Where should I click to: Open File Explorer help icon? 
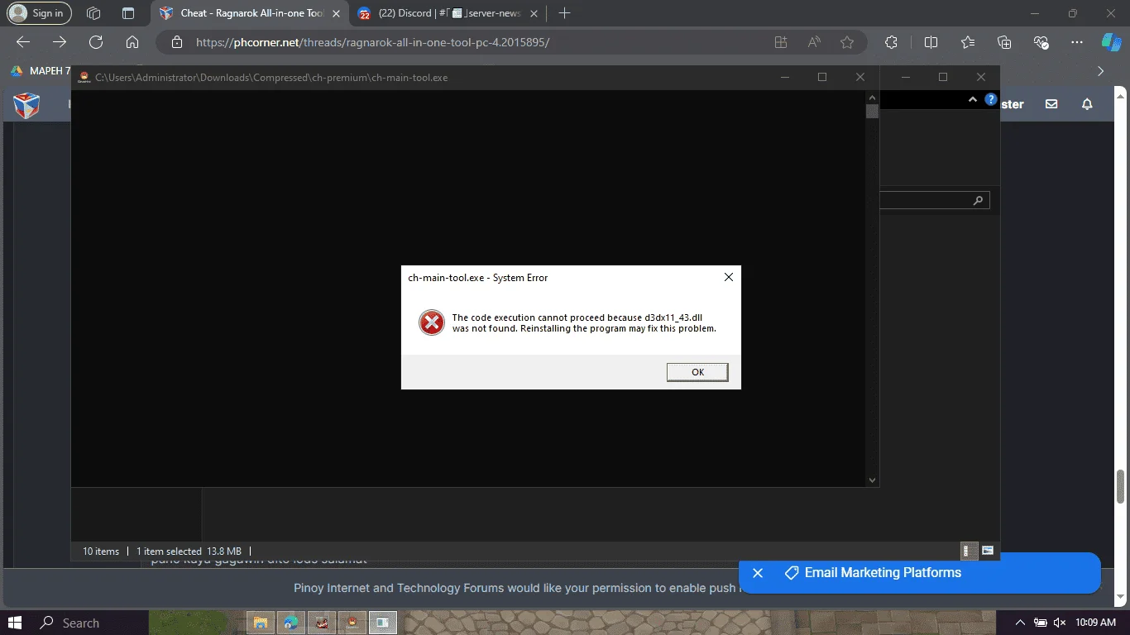(990, 99)
